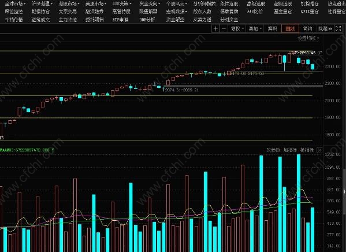
Task: Click the fullscreen expand chart icon
Action: click(338, 28)
